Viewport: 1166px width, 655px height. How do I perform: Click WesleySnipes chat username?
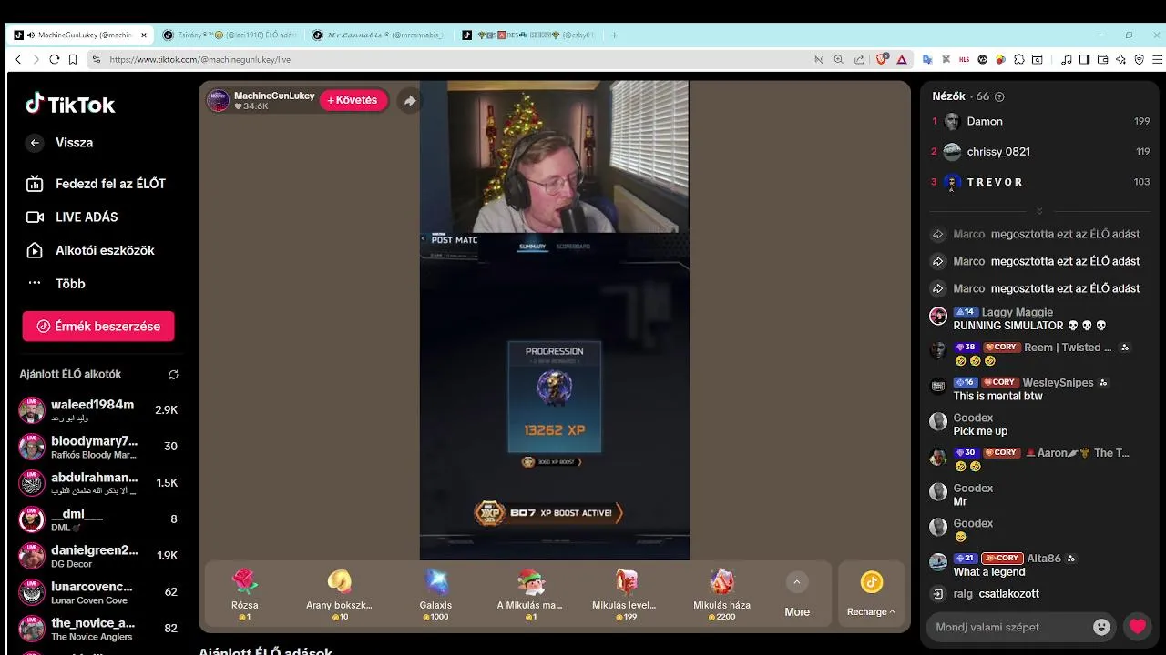click(x=1058, y=383)
